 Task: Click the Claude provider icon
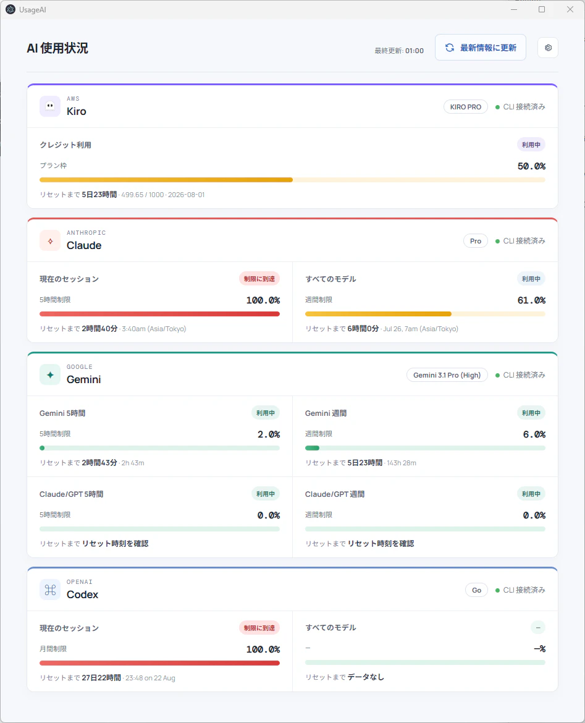tap(50, 240)
